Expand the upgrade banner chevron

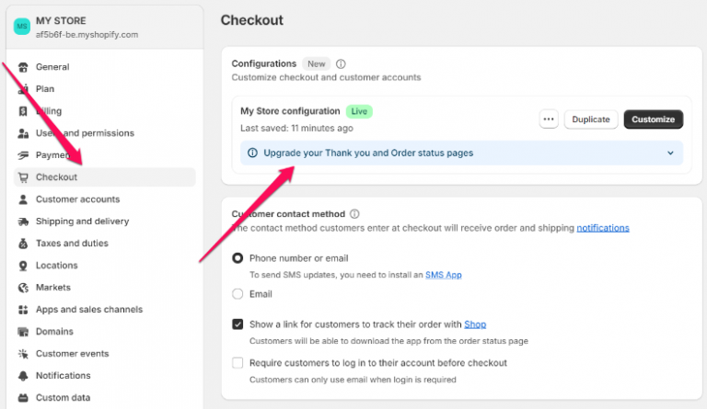coord(670,153)
